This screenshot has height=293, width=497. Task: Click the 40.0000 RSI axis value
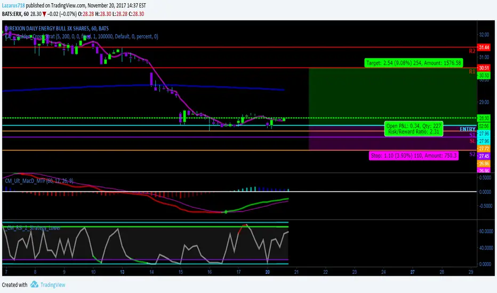click(486, 248)
